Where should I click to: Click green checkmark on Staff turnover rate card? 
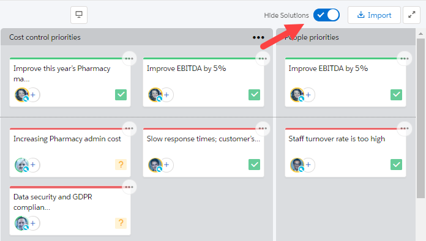point(396,165)
